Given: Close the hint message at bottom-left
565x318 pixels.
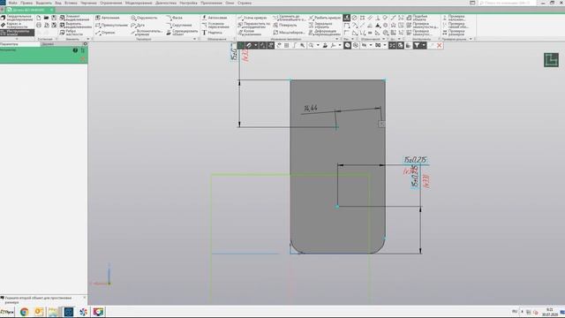Looking at the screenshot, I should tap(85, 298).
